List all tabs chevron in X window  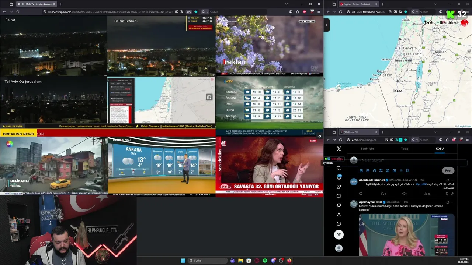435,132
